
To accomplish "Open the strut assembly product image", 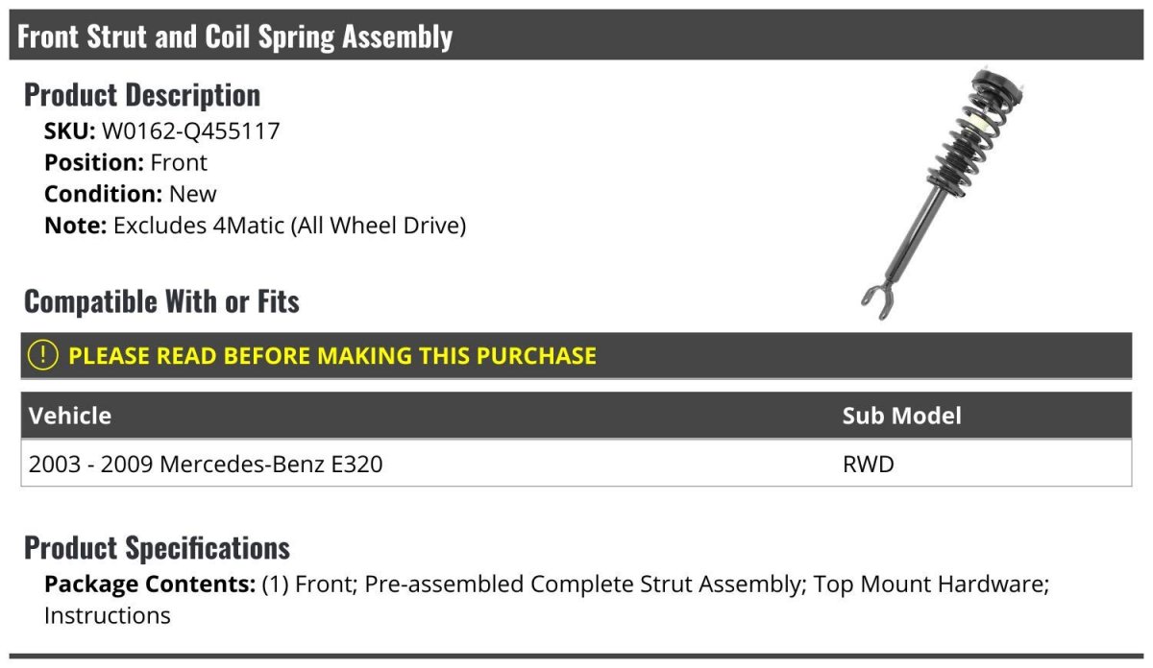I will (942, 192).
